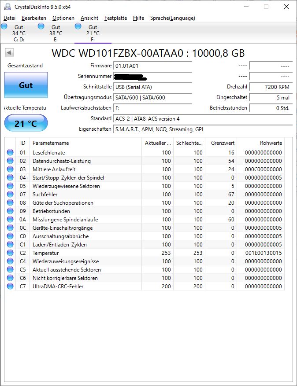Image resolution: width=297 pixels, height=386 pixels.
Task: Click the Eigenschaften field with S.M.A.R.T., APM
Action: [203, 129]
